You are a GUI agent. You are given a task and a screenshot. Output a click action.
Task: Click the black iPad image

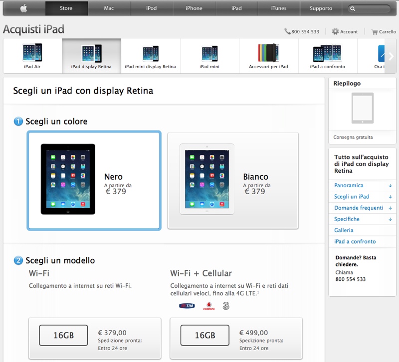[x=68, y=179]
